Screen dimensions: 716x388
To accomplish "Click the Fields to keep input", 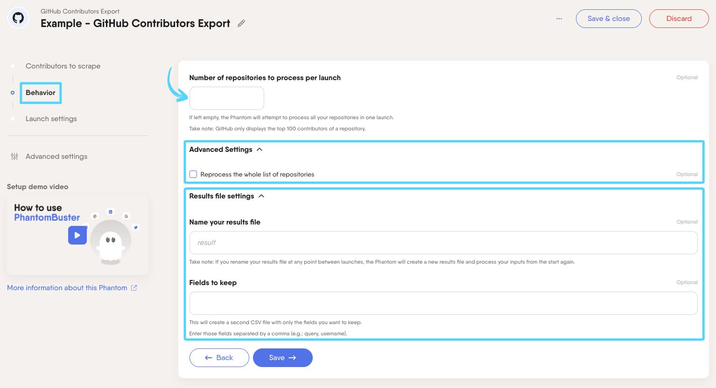I will (x=443, y=303).
